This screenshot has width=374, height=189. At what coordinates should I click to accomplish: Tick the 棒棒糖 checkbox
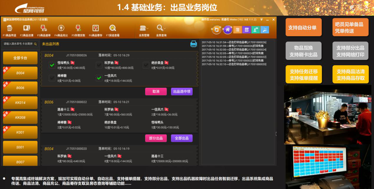tap(52, 78)
